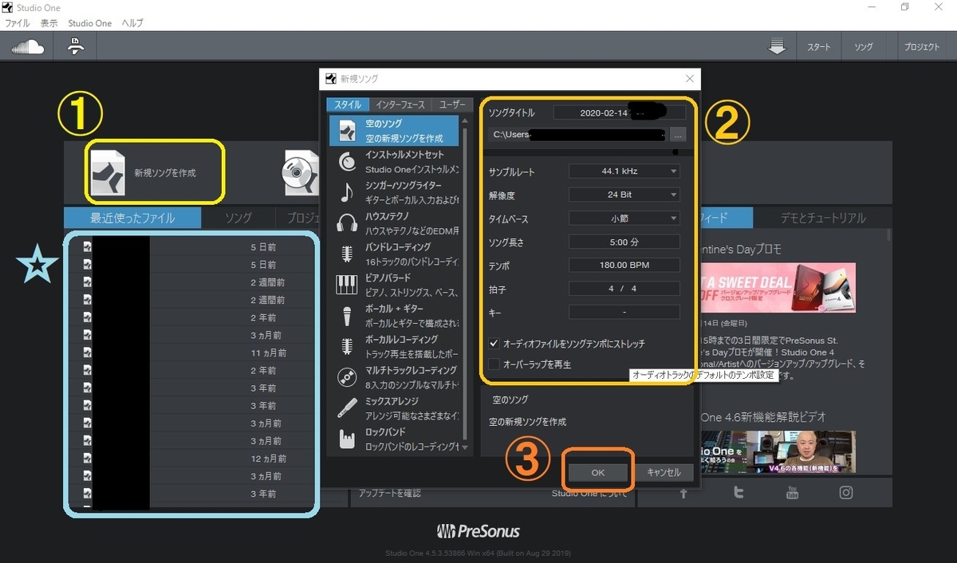Uncheck オーディオファイルをソングテンポにストレッチ checkbox
This screenshot has width=957, height=563.
494,344
